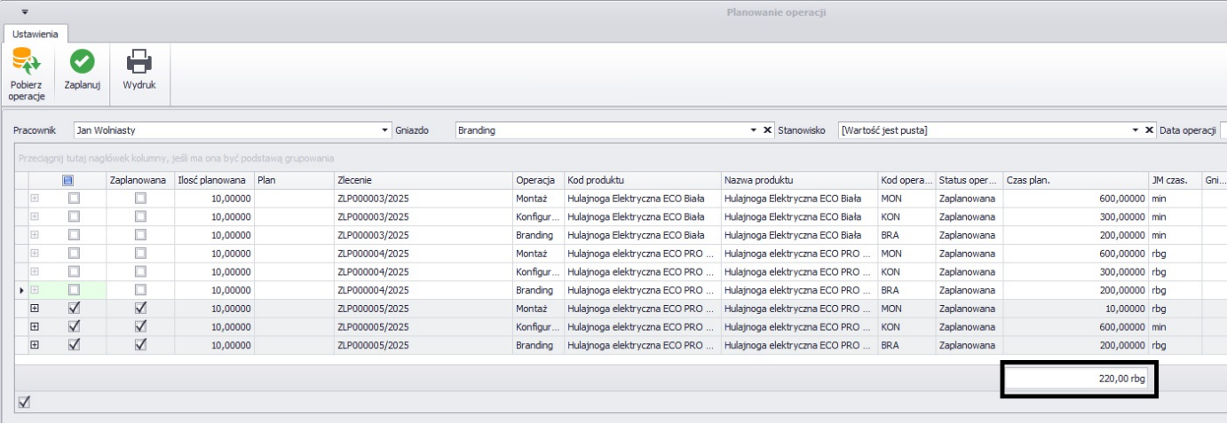Click the 220,00 rbg summary total cell
Screen dimensions: 1227x423
pos(1080,379)
